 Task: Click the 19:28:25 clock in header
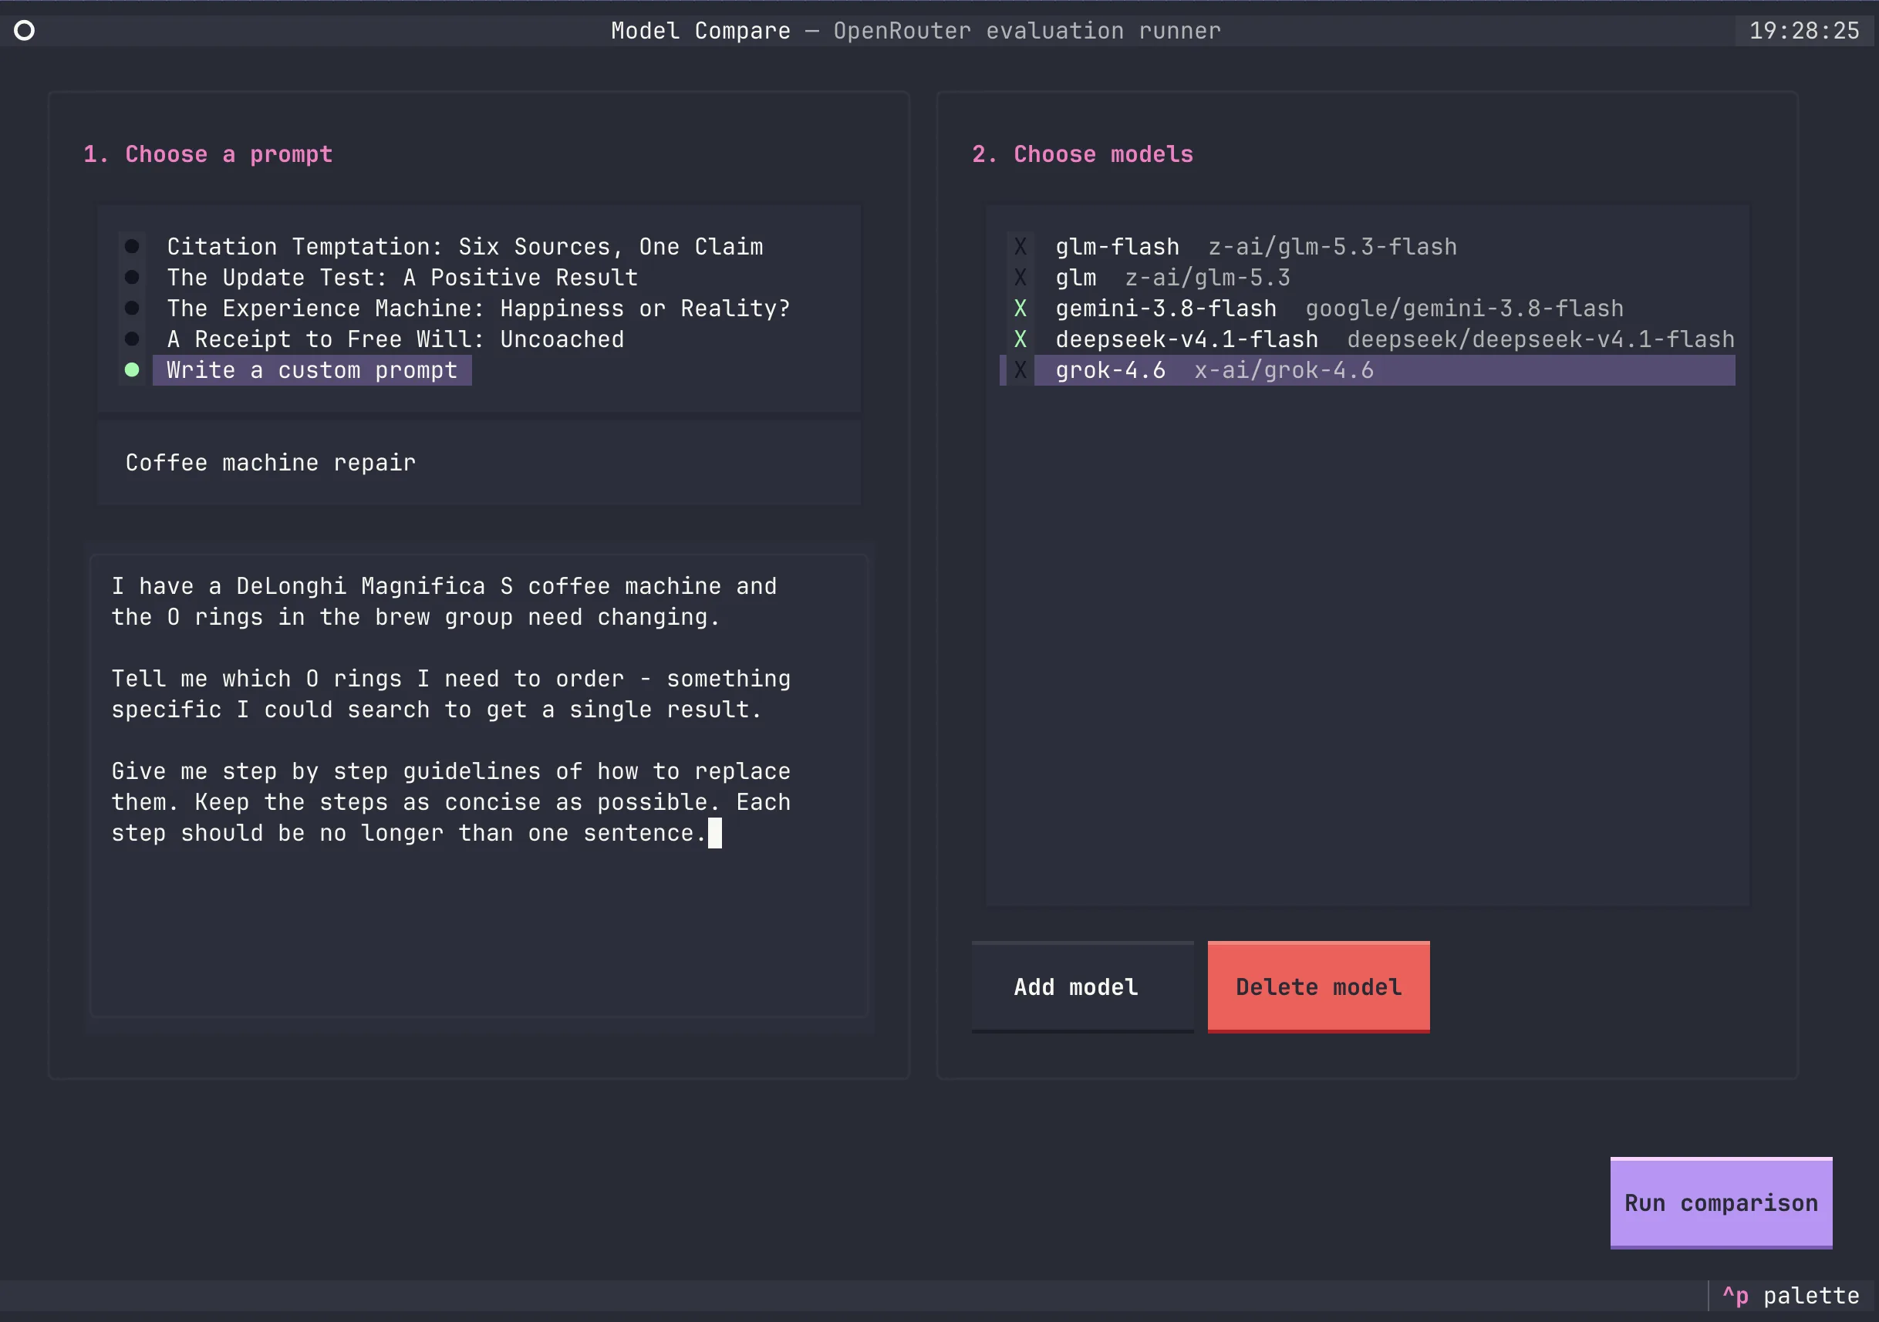[x=1804, y=31]
